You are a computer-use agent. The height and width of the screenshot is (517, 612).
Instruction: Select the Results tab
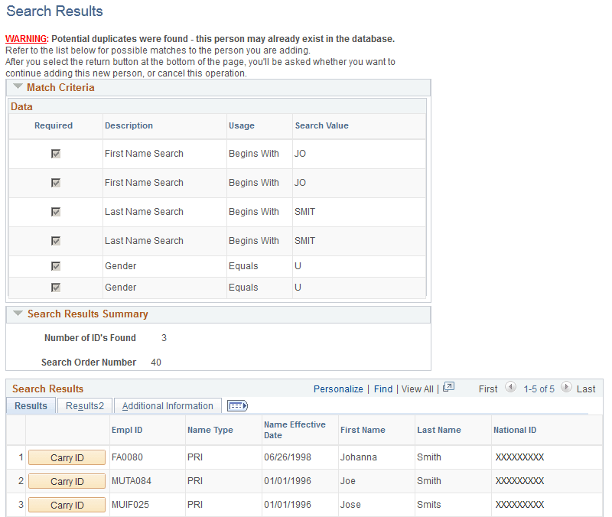tap(31, 405)
